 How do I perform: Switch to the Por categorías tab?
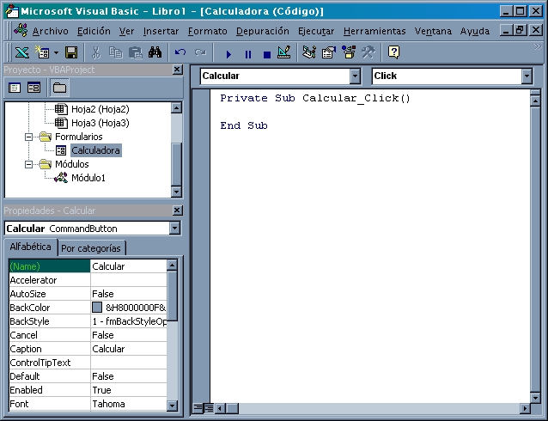[90, 248]
